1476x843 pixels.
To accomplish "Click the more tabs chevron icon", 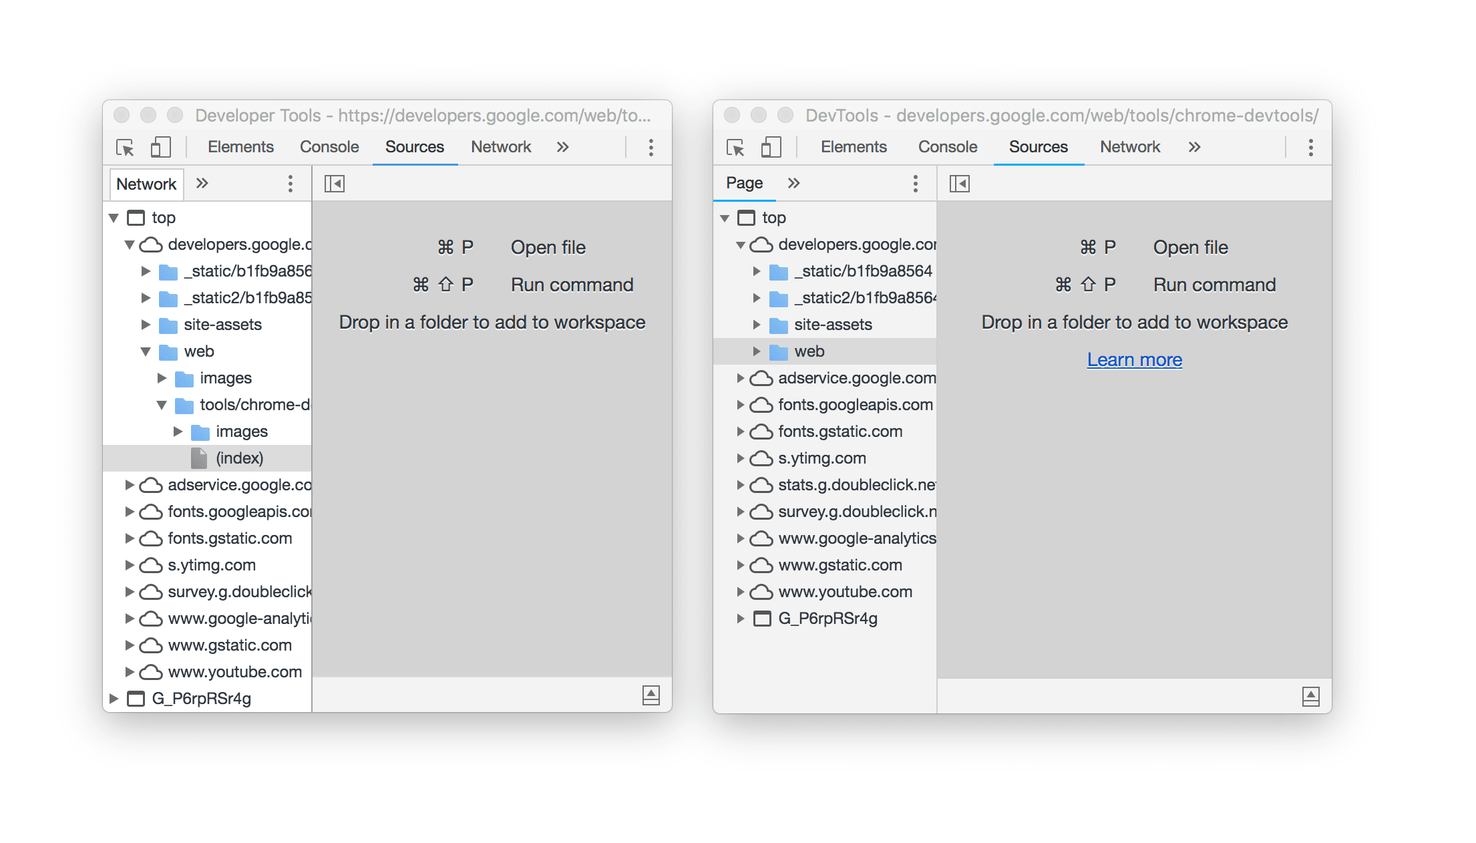I will pyautogui.click(x=564, y=145).
